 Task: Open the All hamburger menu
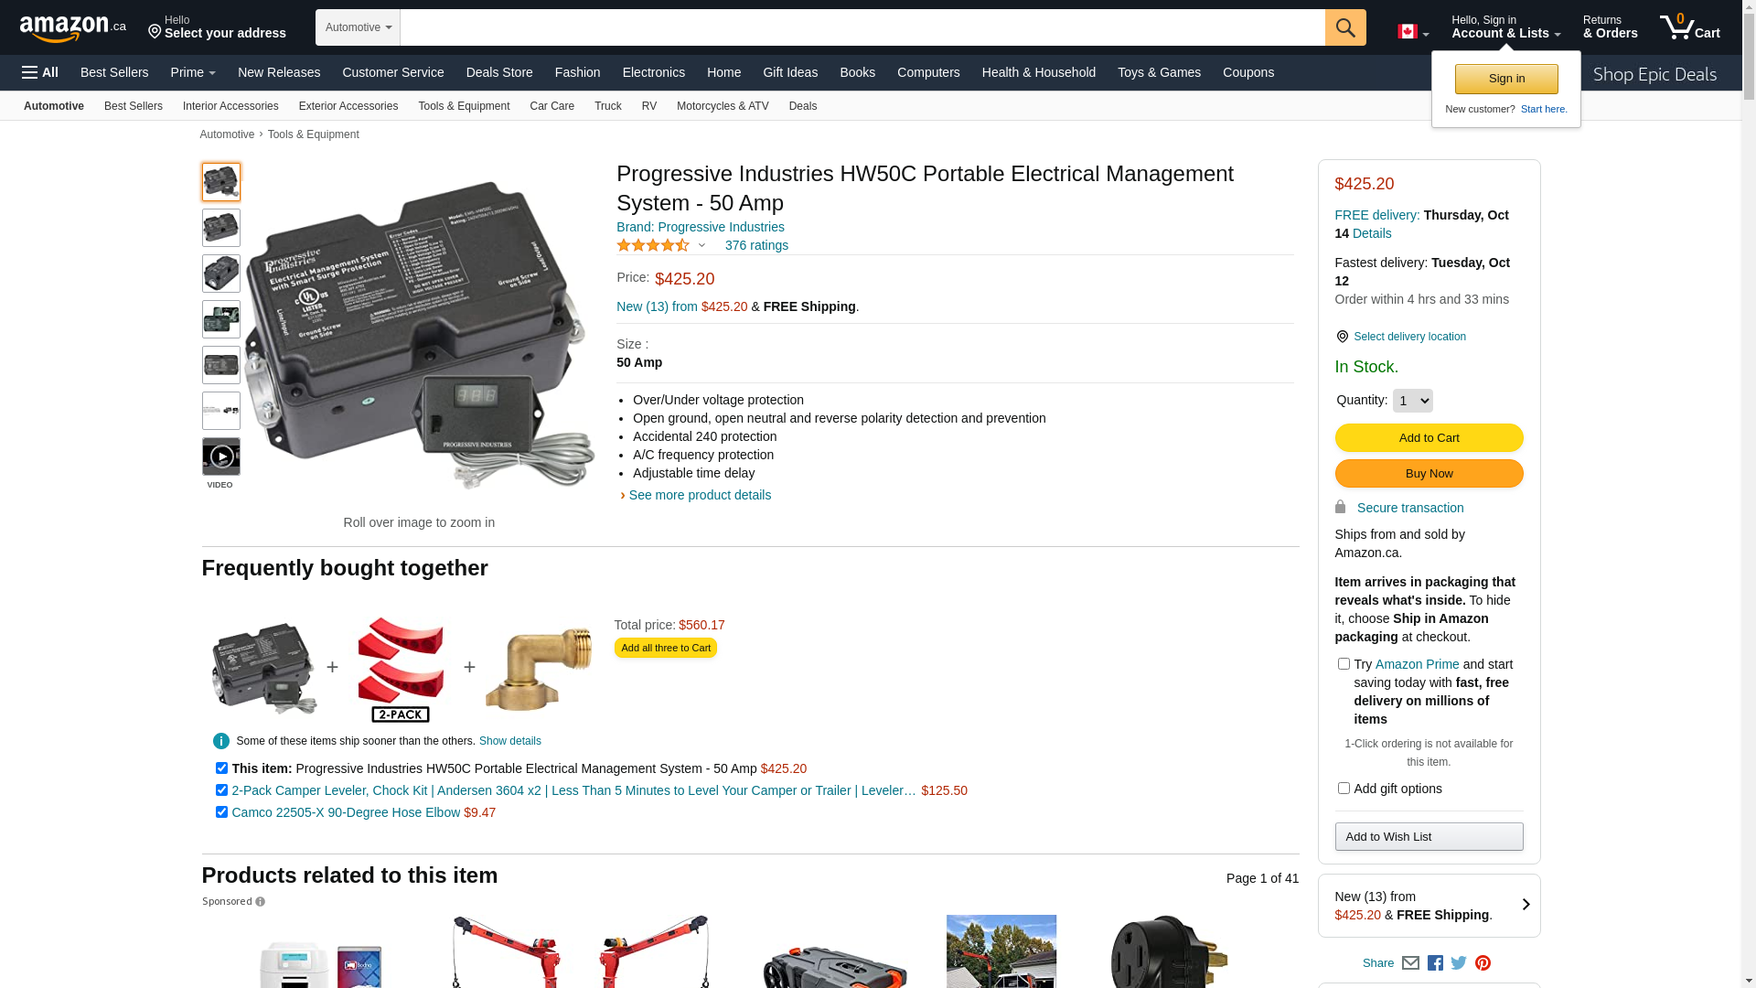(40, 72)
